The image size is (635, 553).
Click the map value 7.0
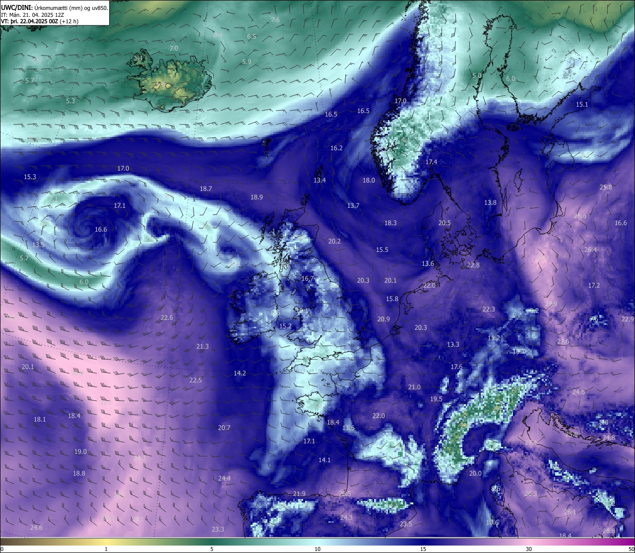(x=174, y=48)
